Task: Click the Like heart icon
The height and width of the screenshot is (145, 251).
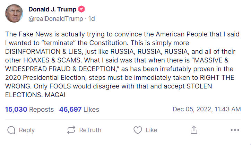Action: click(x=138, y=130)
